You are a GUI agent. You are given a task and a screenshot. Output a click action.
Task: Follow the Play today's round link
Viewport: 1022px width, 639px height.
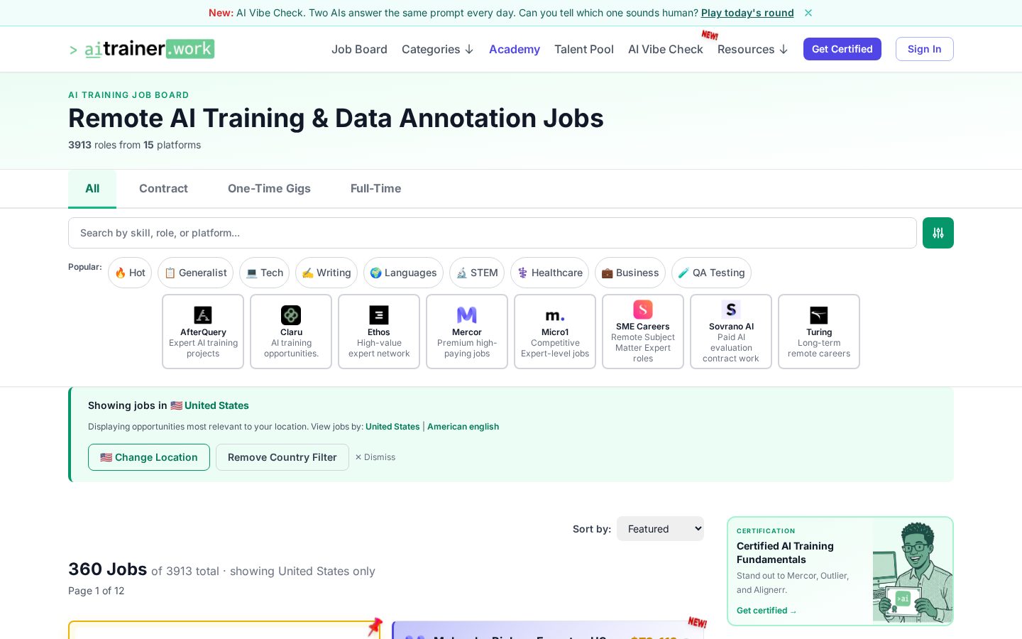[x=747, y=13]
